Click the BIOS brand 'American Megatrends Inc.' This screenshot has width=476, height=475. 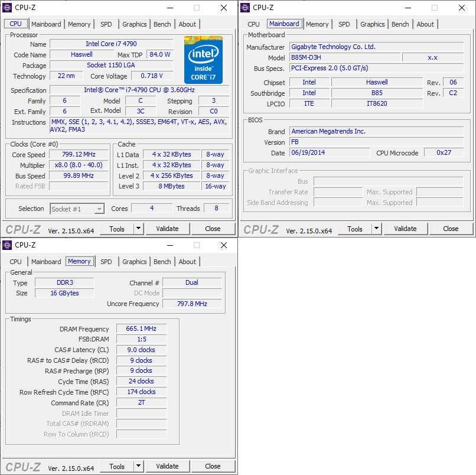click(376, 131)
